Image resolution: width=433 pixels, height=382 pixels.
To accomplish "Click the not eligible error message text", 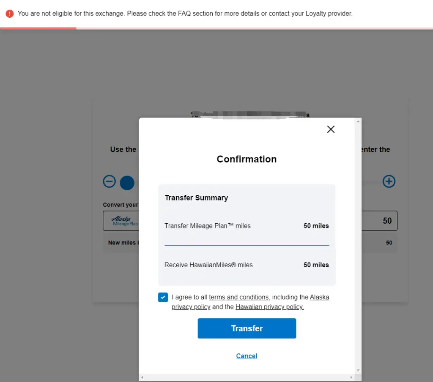I will tap(185, 14).
